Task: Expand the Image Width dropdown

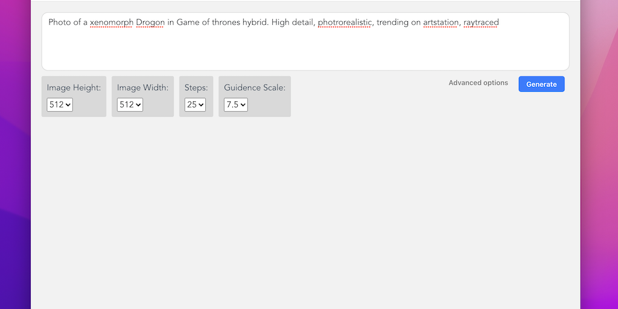Action: click(x=130, y=104)
